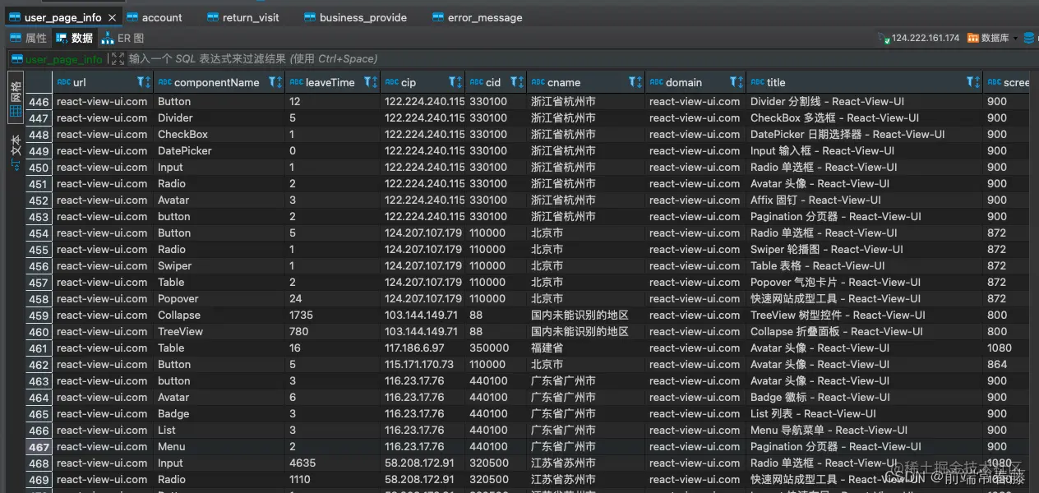Click the table icon on error_message tab

coord(438,17)
